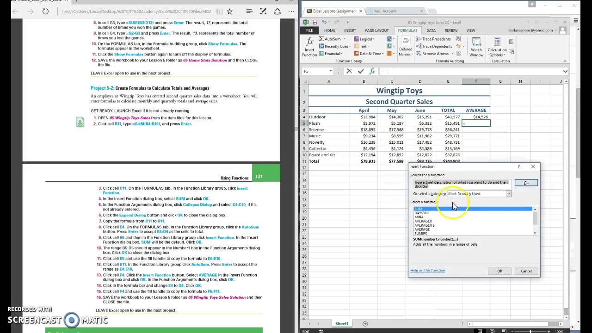The width and height of the screenshot is (592, 333).
Task: Click the Redo arrow in Excel
Action: point(337,22)
